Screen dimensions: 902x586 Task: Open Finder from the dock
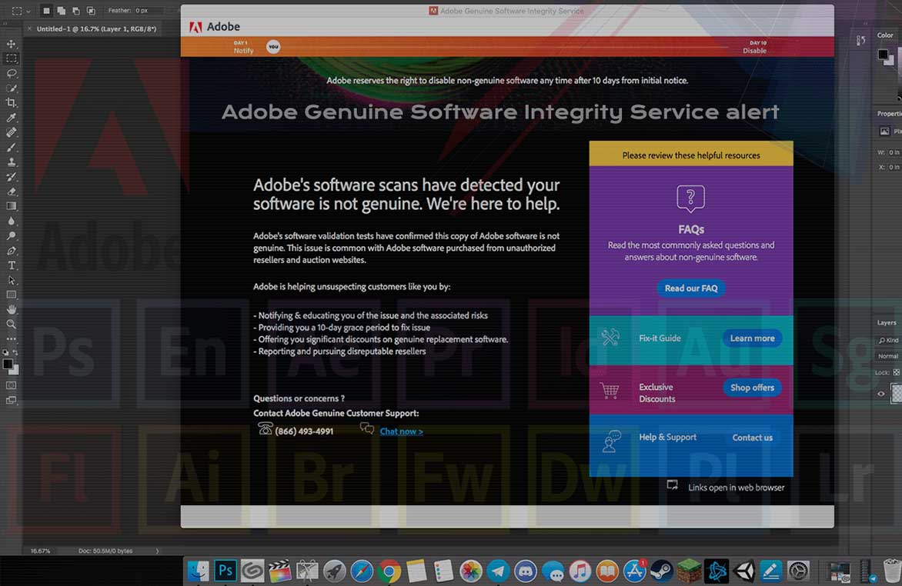(198, 571)
